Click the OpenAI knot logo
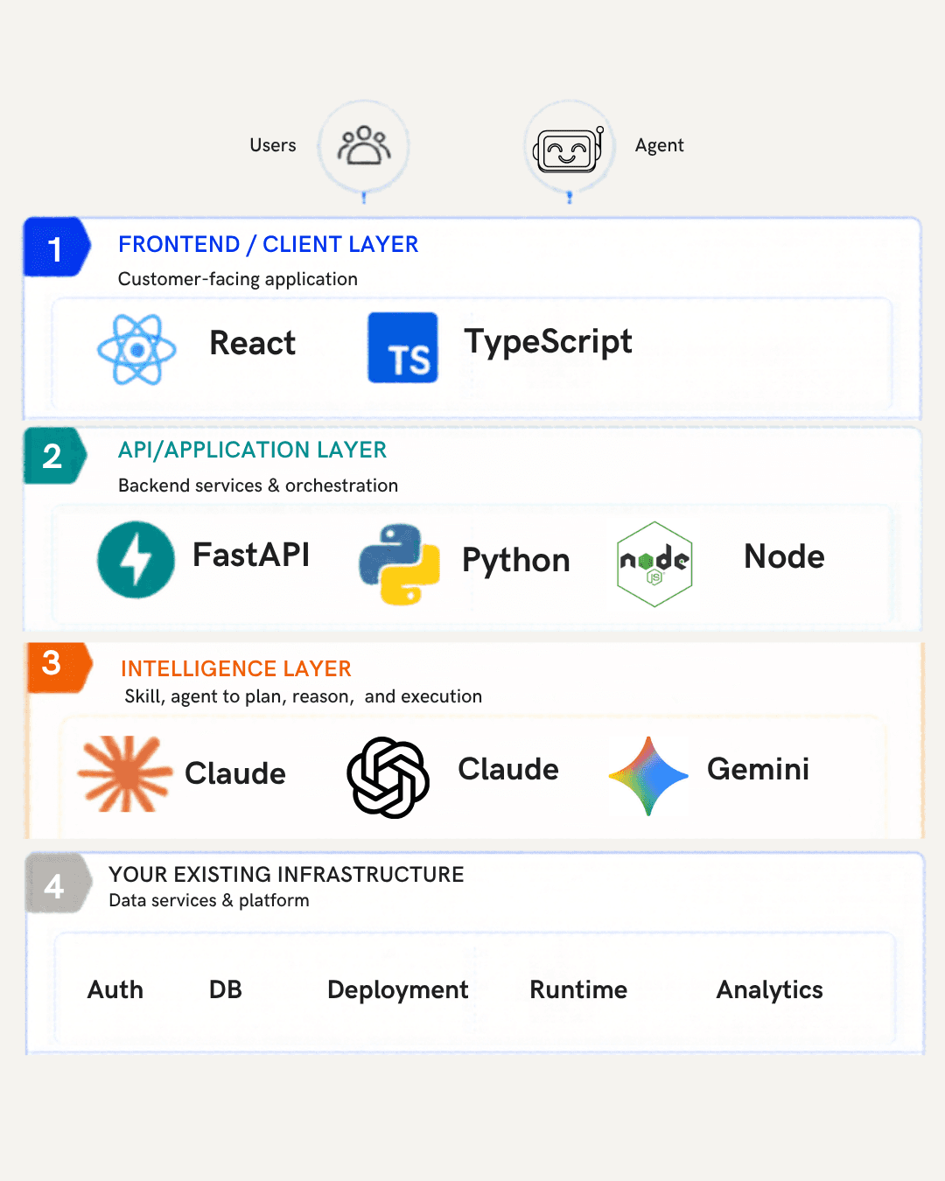Viewport: 945px width, 1181px height. click(388, 777)
